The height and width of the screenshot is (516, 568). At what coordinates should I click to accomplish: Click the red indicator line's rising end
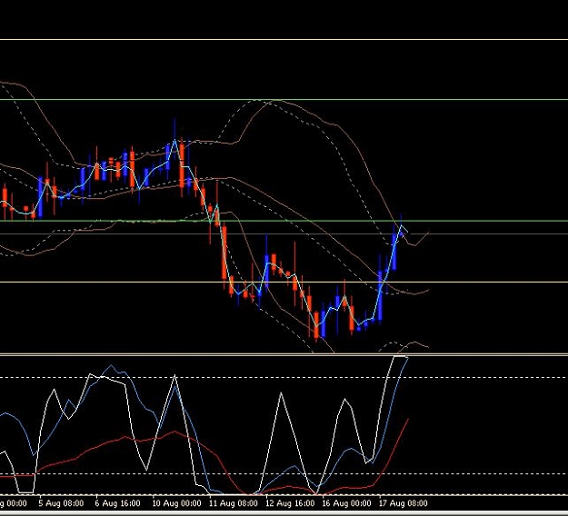[x=408, y=420]
